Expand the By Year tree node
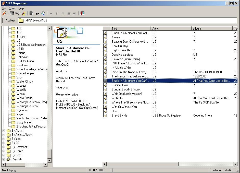This screenshot has width=240, height=173. [x=4, y=139]
